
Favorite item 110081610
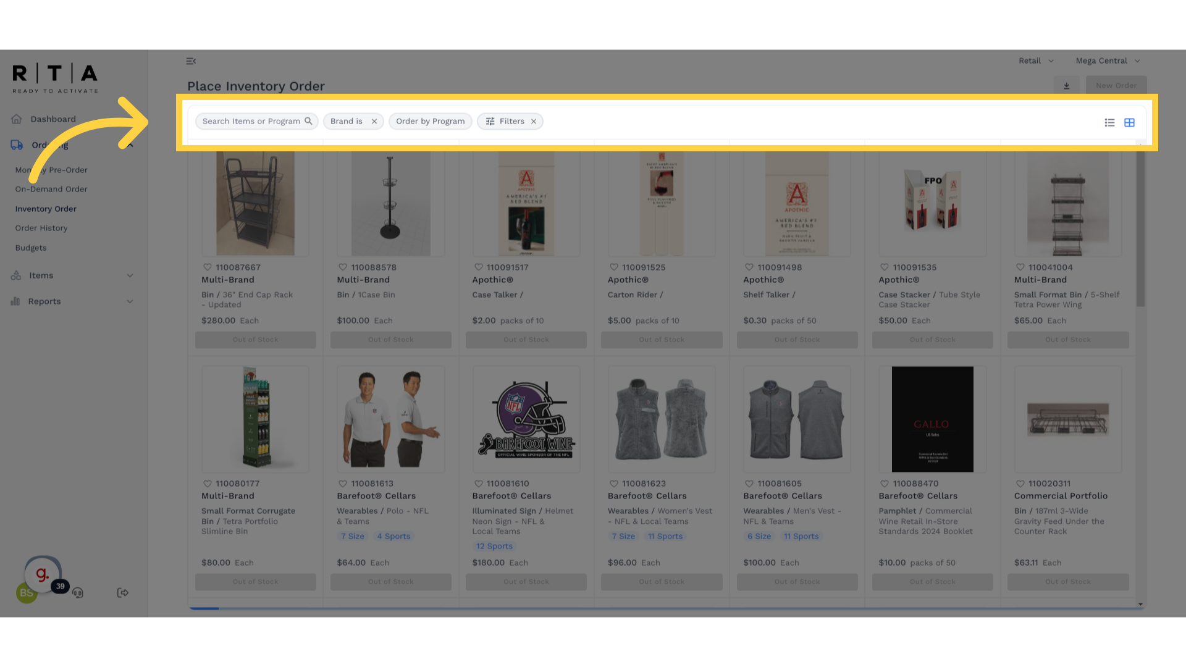click(478, 484)
